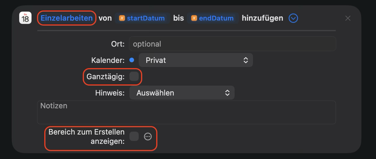Click the orange variable icon in startDatum
The height and width of the screenshot is (159, 376).
pos(122,18)
